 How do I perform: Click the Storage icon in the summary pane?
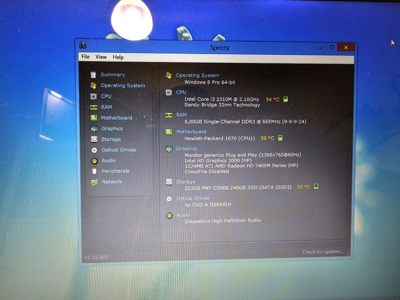(x=169, y=182)
